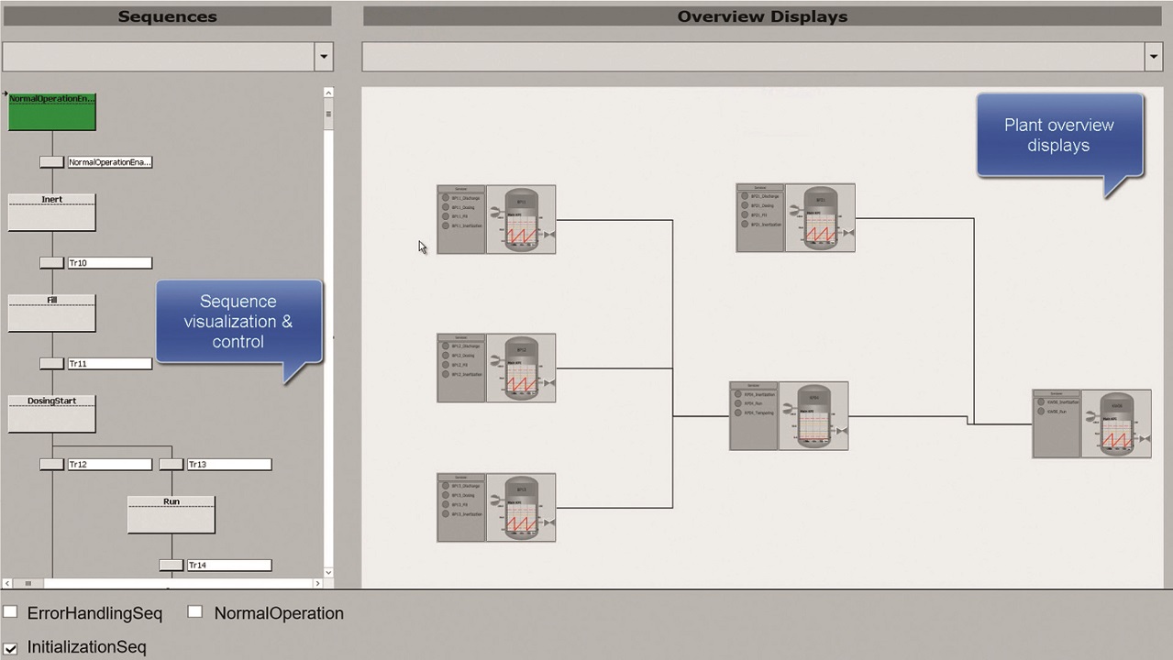Click the transition button beside Tr10

tap(51, 263)
